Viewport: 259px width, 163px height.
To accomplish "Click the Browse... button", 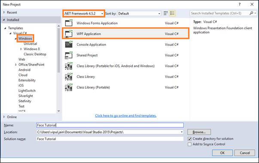I will click(199, 132).
